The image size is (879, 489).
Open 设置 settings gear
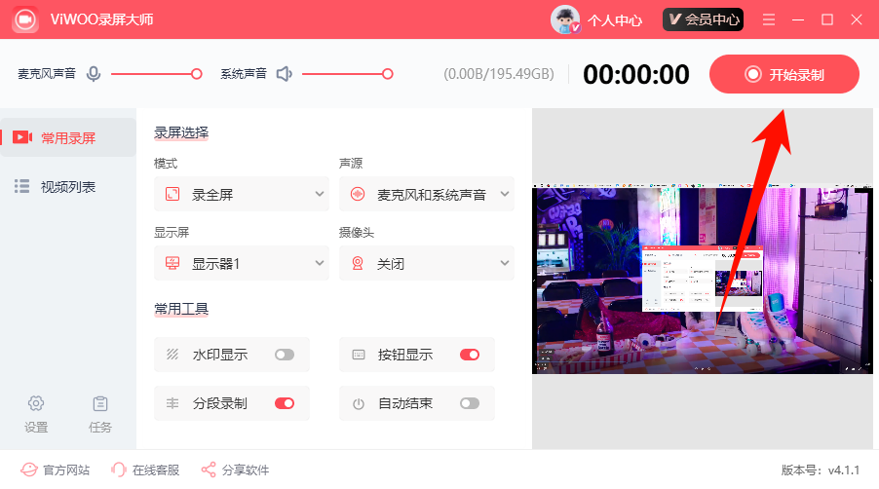tap(36, 414)
